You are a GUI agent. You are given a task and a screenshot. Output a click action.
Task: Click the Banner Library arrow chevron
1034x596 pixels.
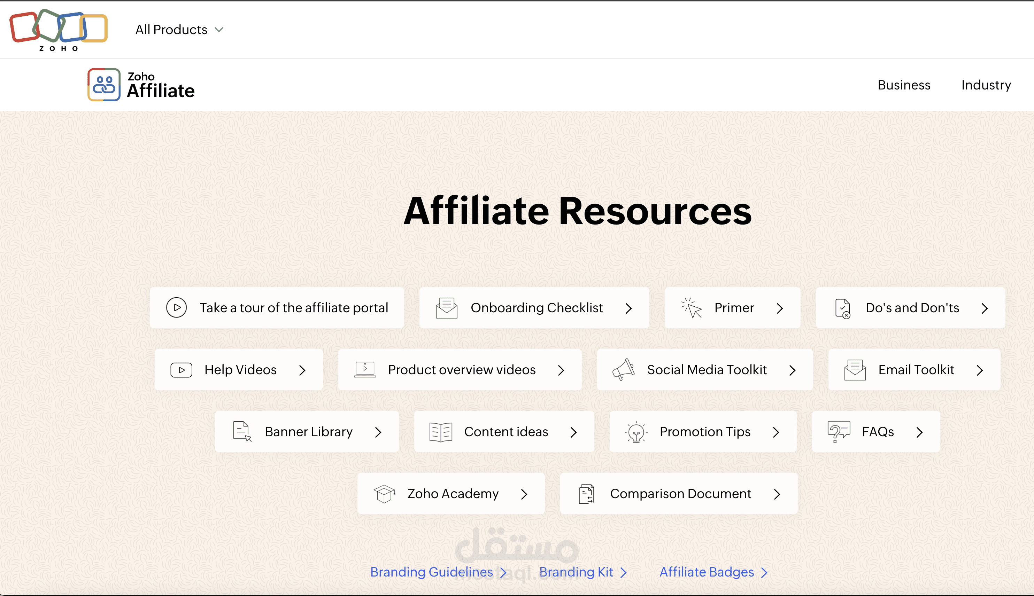click(x=378, y=432)
